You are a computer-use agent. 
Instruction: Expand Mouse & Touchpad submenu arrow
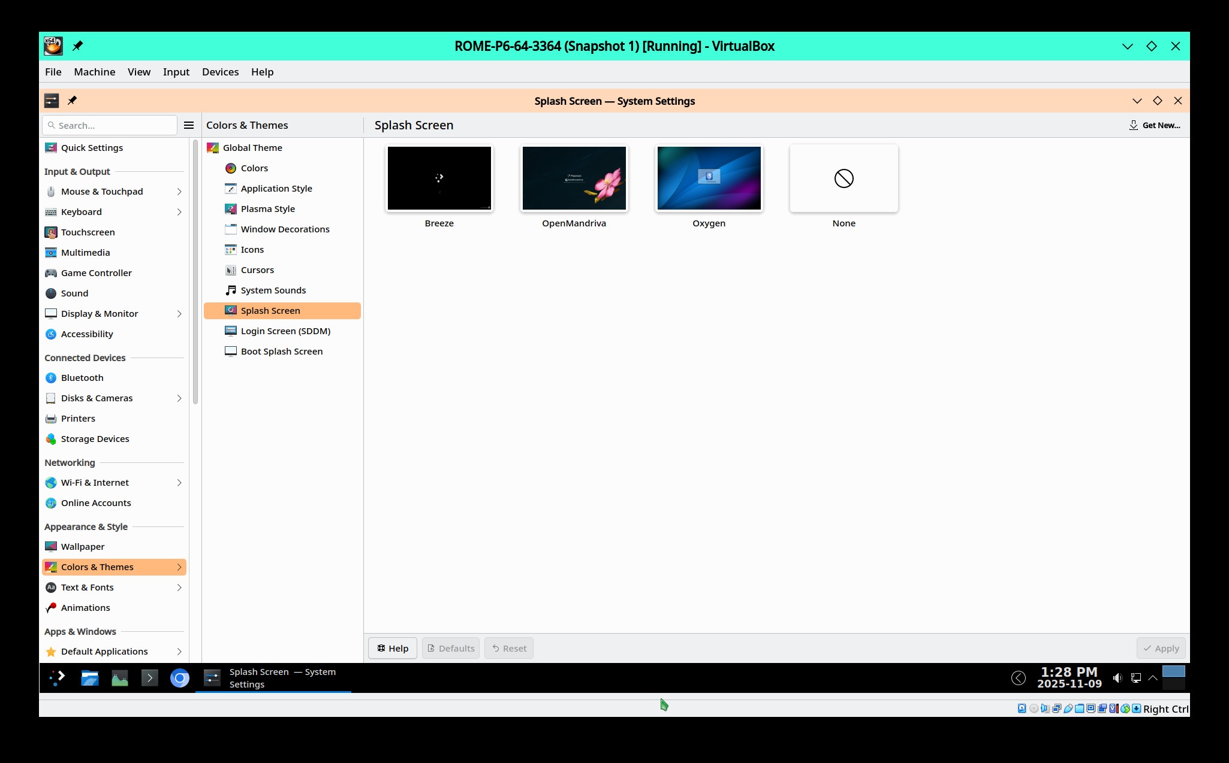179,192
